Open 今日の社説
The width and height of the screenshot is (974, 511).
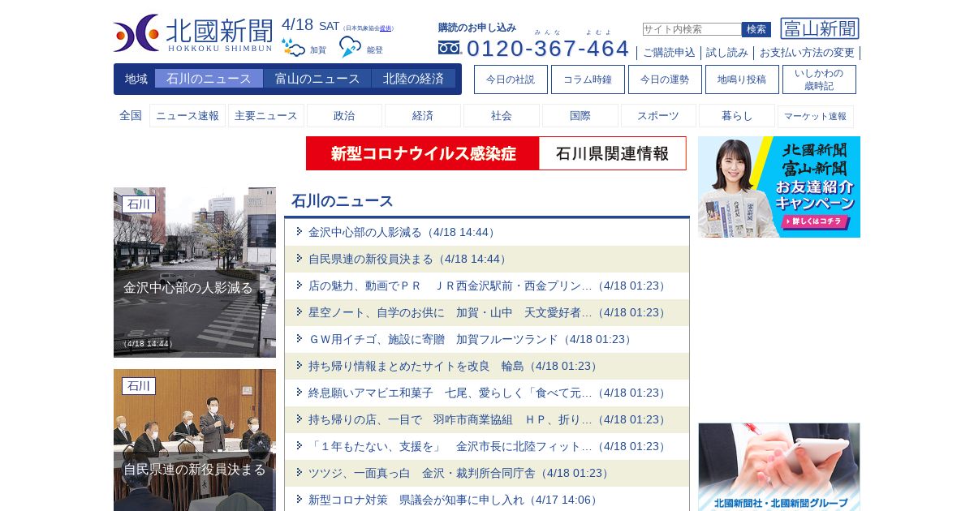(511, 79)
